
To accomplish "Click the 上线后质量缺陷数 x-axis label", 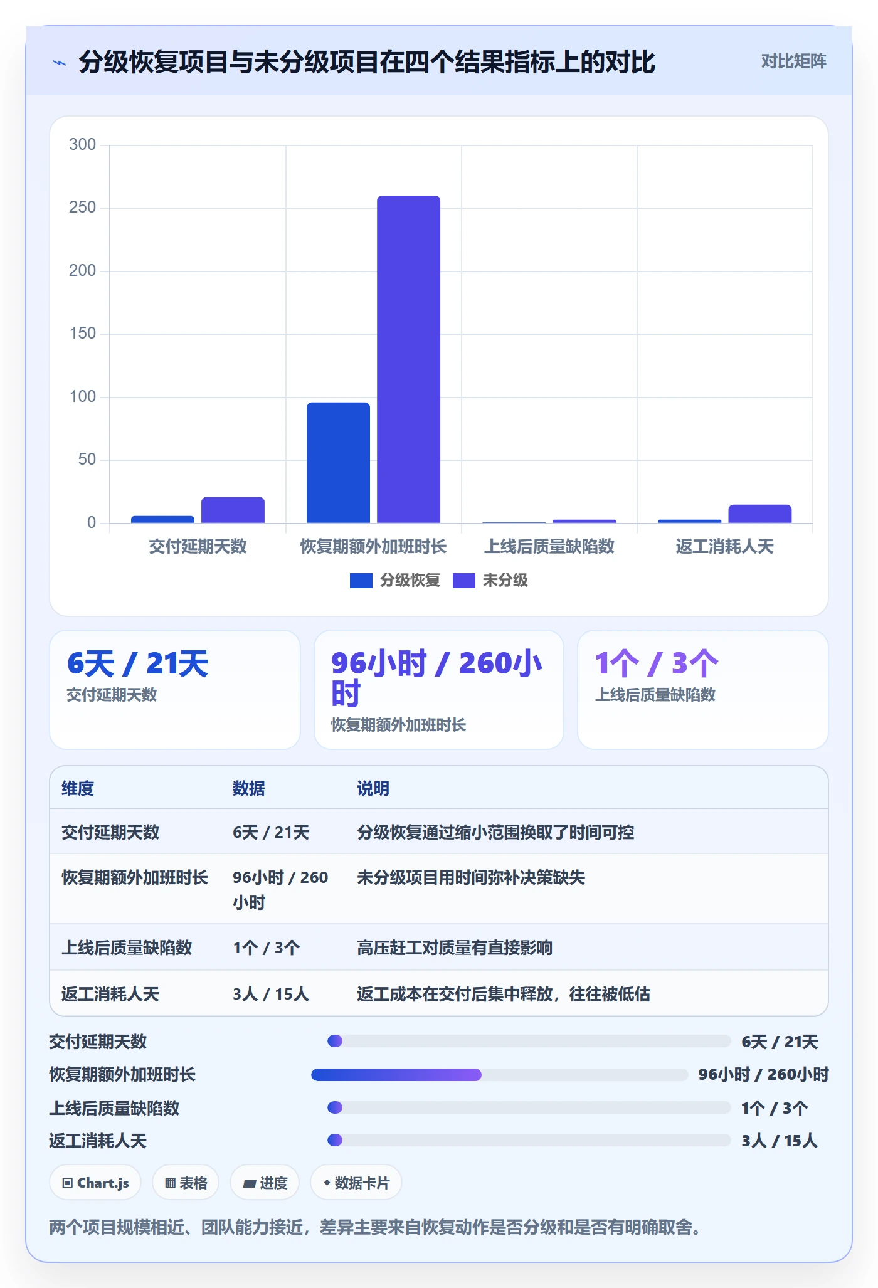I will pos(549,546).
